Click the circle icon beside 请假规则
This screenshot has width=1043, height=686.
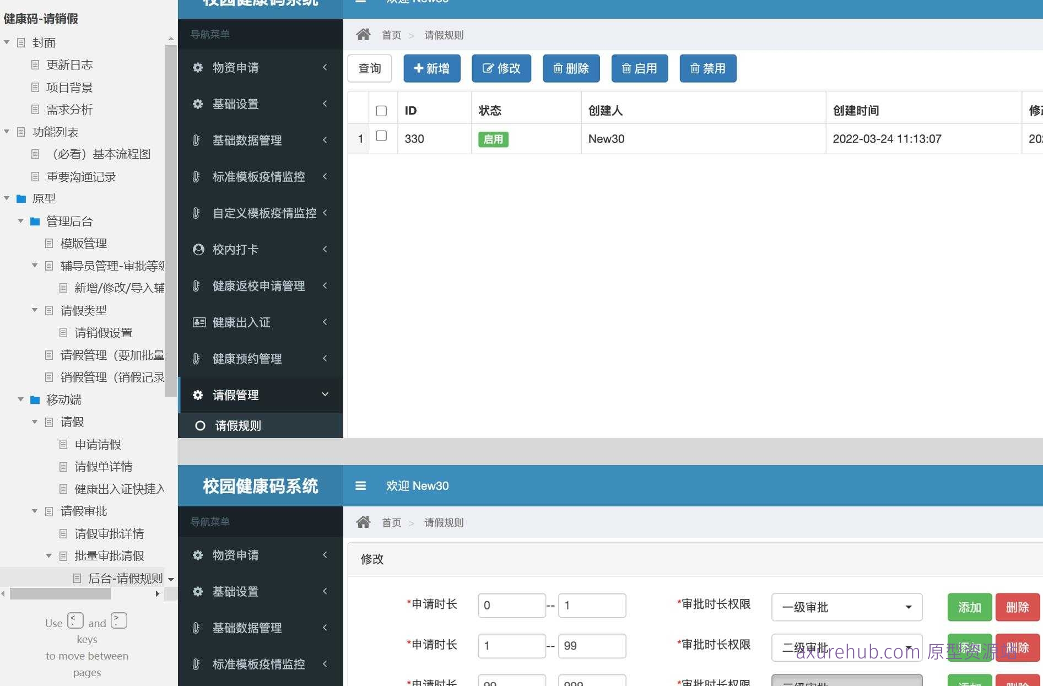(199, 425)
